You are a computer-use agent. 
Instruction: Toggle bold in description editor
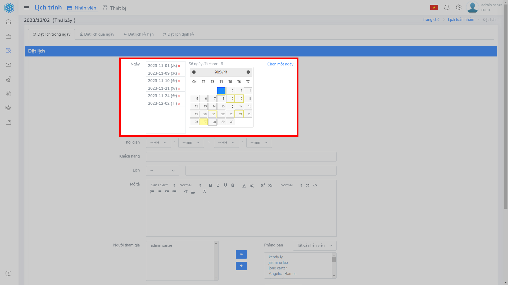click(211, 185)
